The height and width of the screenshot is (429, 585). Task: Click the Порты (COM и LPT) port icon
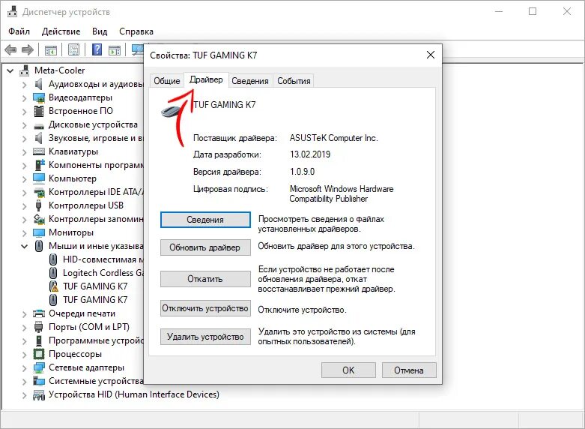[x=39, y=327]
